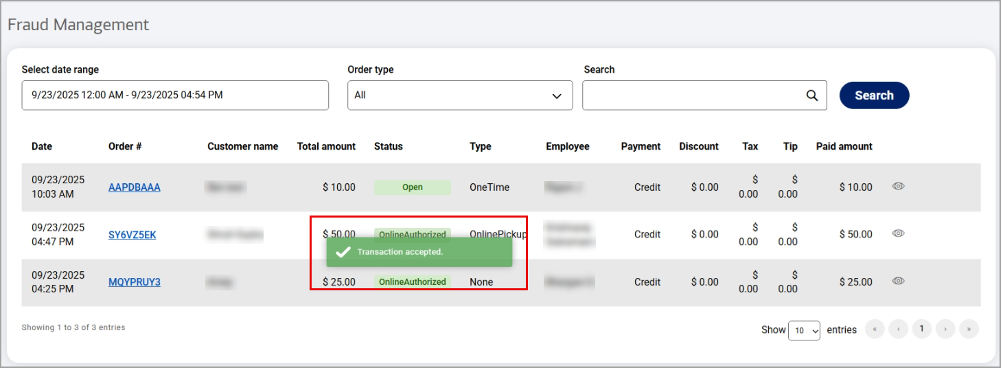Image resolution: width=1005 pixels, height=372 pixels.
Task: Click date 09/23/2025 10:03 AM cell
Action: click(58, 187)
